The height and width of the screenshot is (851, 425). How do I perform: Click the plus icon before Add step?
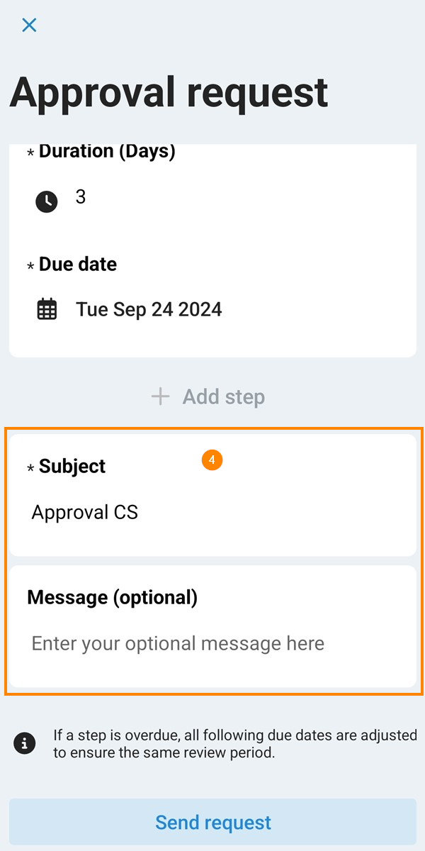coord(161,396)
